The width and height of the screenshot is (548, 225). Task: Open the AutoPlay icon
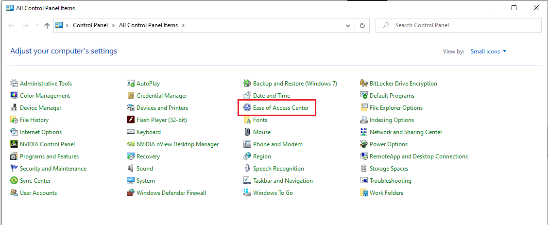pyautogui.click(x=131, y=84)
